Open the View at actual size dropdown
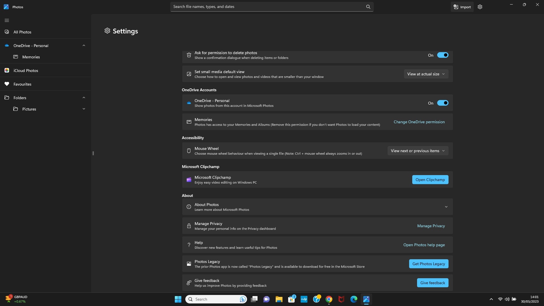Image resolution: width=544 pixels, height=306 pixels. [426, 74]
